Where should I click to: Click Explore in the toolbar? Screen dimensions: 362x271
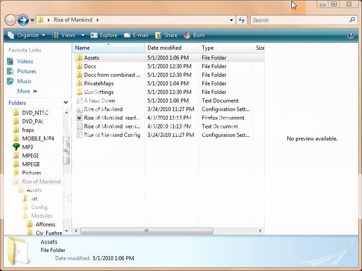tap(104, 35)
